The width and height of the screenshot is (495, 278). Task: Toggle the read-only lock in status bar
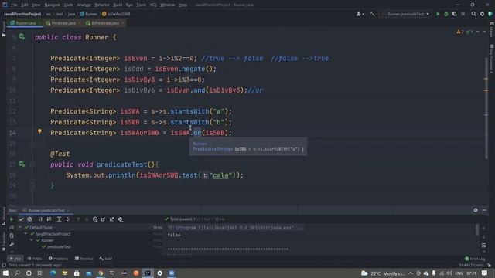coord(489,265)
